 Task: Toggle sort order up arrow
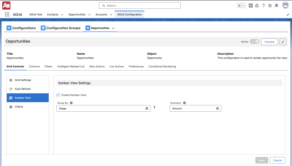154,108
